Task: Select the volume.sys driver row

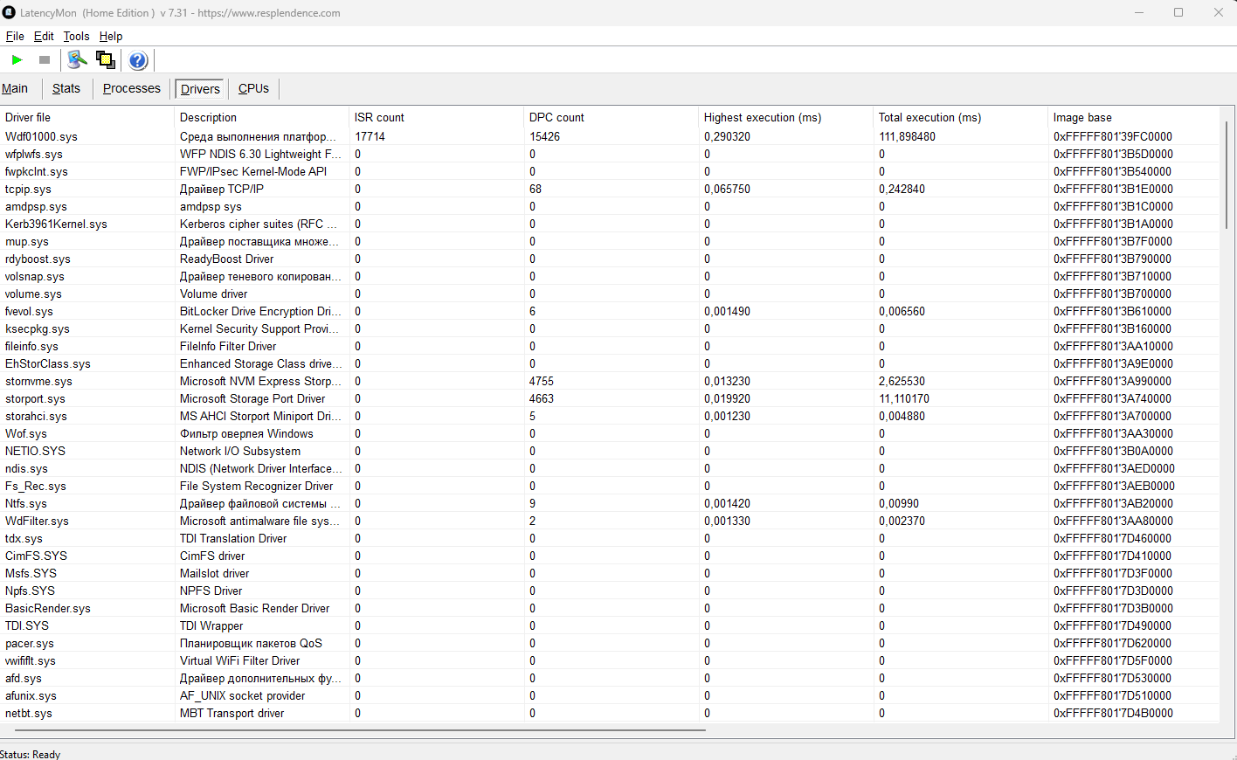Action: 610,294
